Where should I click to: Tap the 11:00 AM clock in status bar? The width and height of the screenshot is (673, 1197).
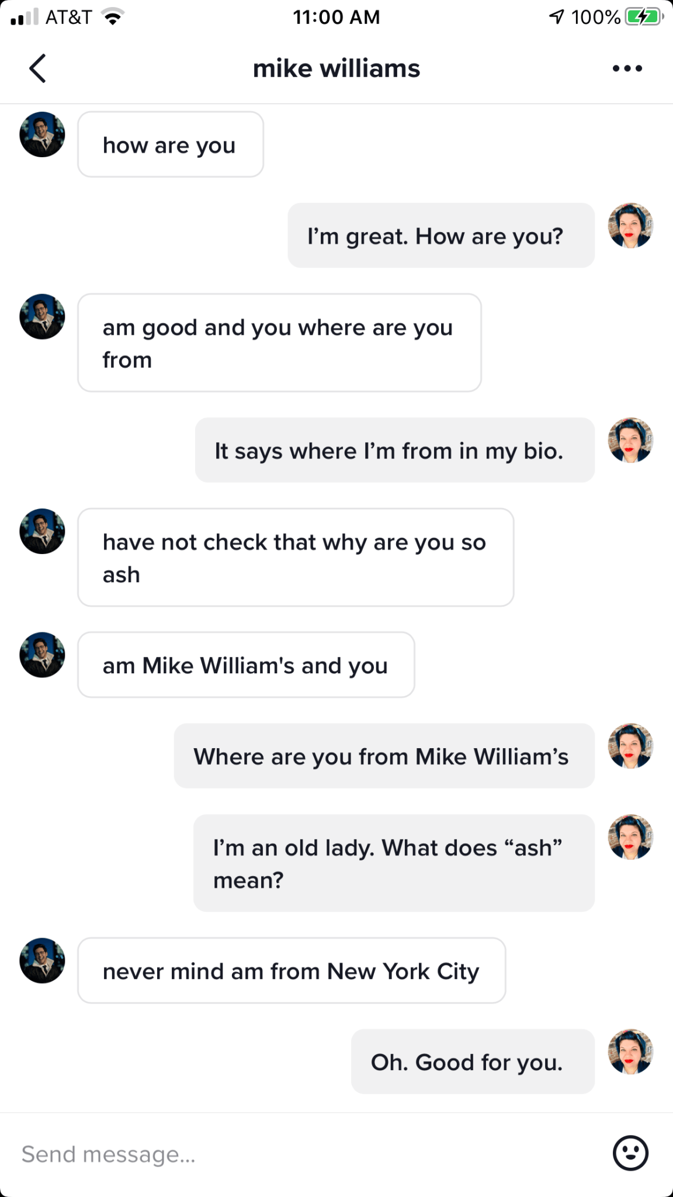coord(336,17)
